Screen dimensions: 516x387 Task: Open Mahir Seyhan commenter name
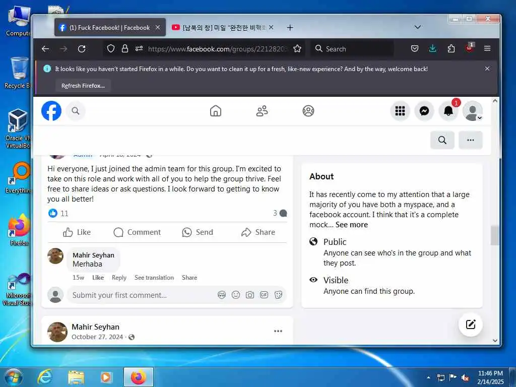93,255
